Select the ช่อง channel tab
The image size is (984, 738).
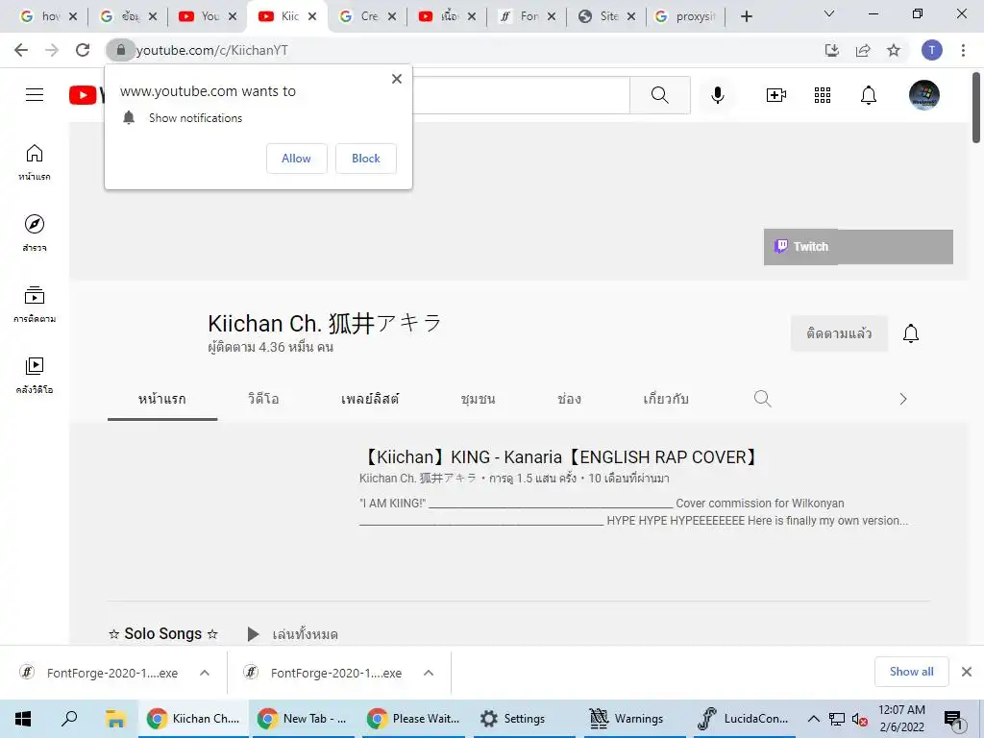569,399
